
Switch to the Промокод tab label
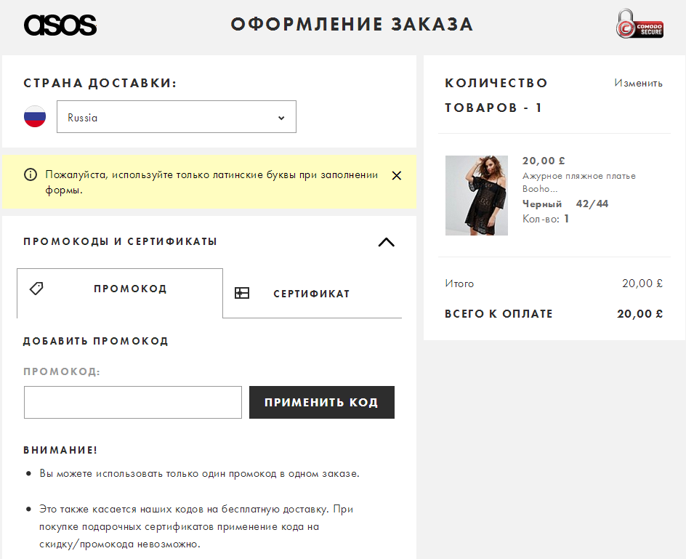pyautogui.click(x=130, y=289)
